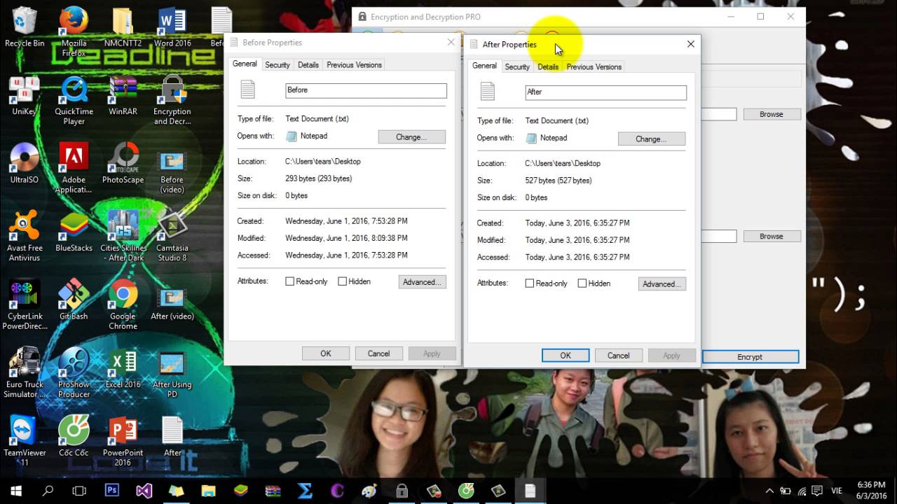Click Change button in Before Properties
This screenshot has width=897, height=504.
[x=411, y=137]
